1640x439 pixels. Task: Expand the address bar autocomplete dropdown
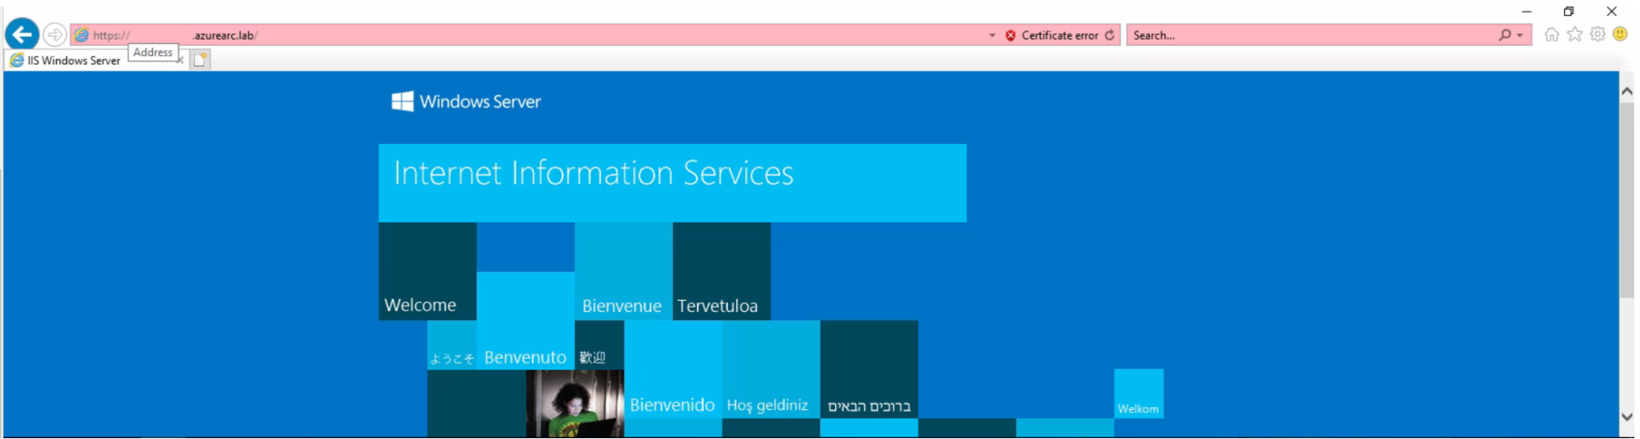click(992, 36)
